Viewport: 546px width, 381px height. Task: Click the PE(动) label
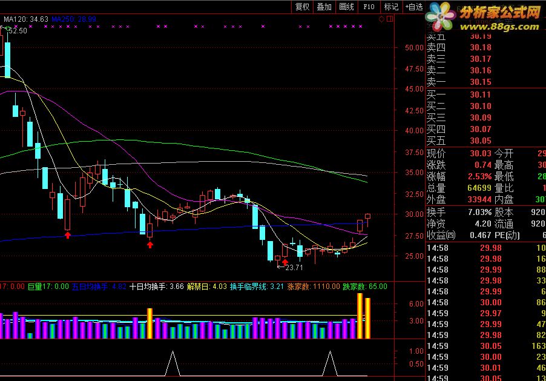(x=507, y=235)
